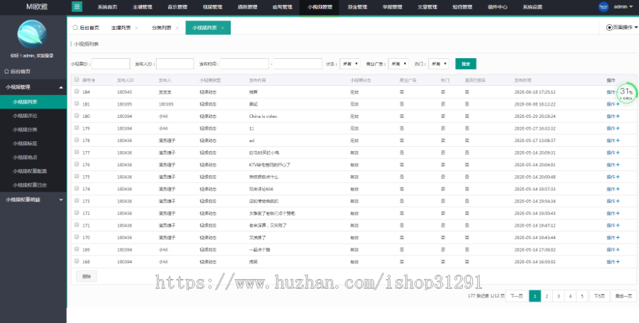Screen dimensions: 639x323
Task: Sort the table by the 编号 column header
Action: (x=89, y=80)
